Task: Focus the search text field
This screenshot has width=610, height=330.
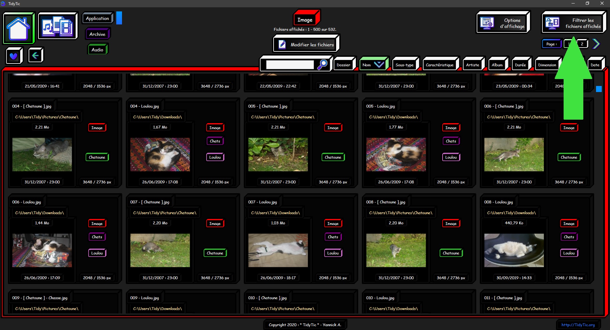Action: [290, 65]
